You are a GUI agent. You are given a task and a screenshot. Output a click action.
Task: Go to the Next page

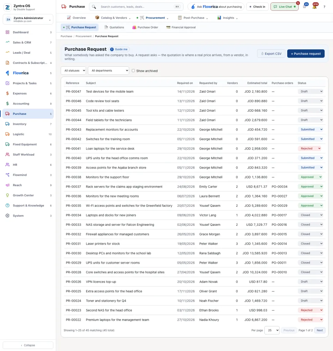coord(320,330)
